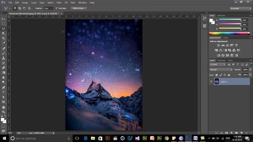Open Chrome from the taskbar

click(x=166, y=138)
